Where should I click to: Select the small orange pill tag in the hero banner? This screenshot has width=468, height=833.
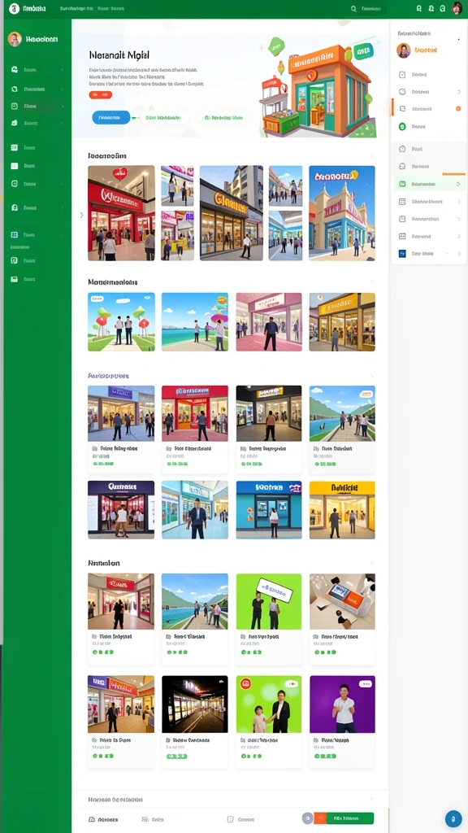coord(100,95)
